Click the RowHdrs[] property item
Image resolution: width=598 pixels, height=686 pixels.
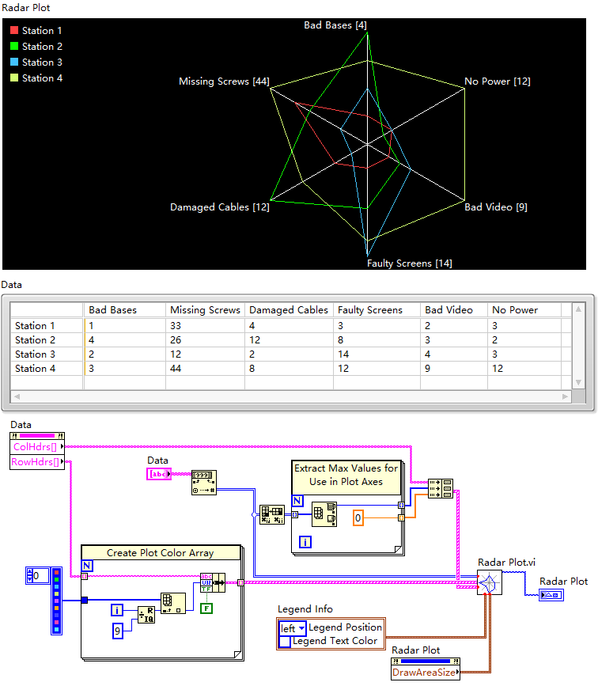(x=35, y=462)
